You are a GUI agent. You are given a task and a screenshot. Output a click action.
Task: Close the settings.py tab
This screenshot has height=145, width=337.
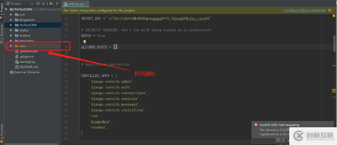86,4
